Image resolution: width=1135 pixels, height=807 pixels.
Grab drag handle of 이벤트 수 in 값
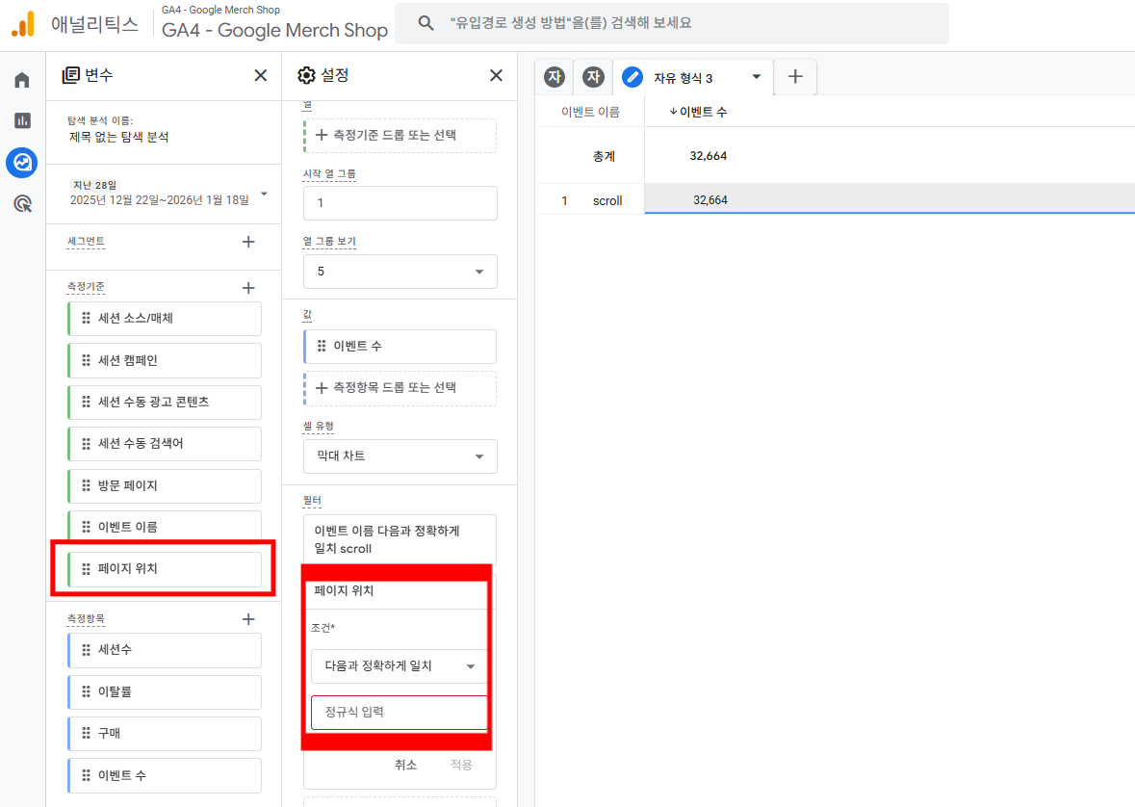(322, 347)
